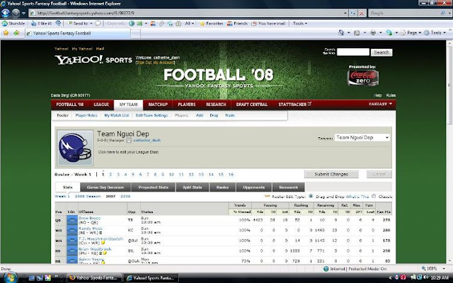Click the RSS Feeds icon
The width and height of the screenshot is (453, 283).
coord(357,33)
